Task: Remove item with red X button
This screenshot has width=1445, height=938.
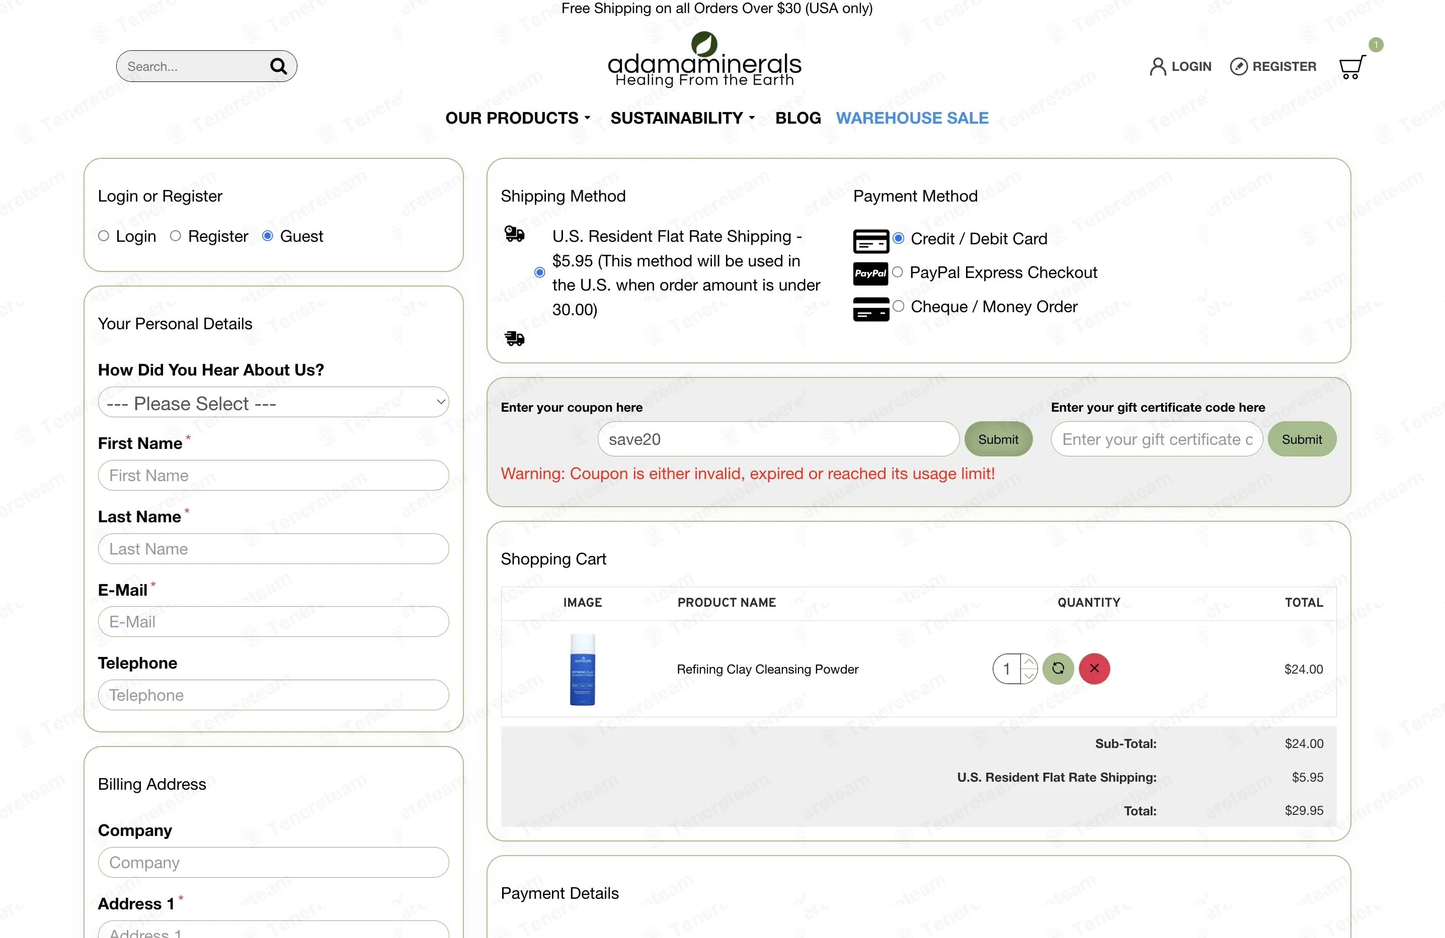Action: [1094, 669]
